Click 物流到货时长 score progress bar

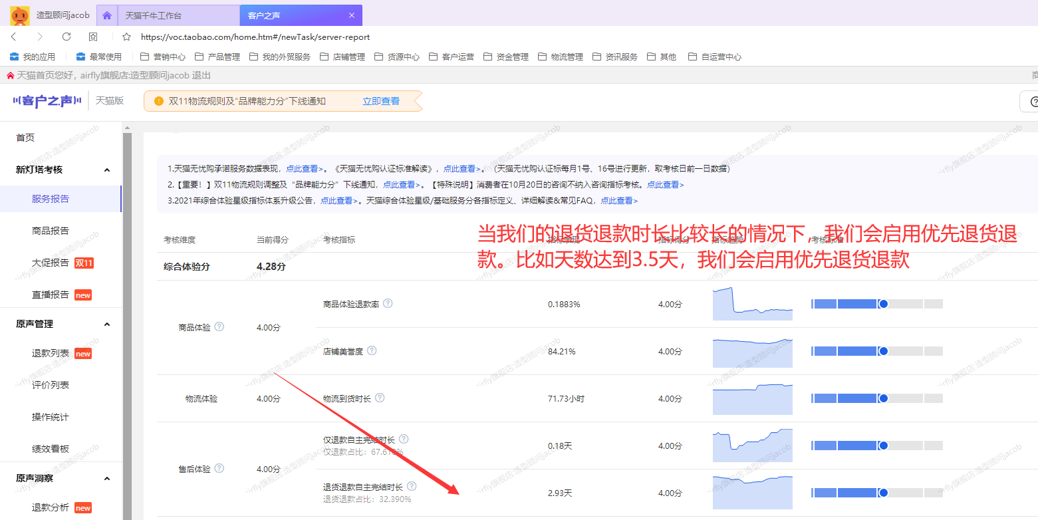[877, 398]
